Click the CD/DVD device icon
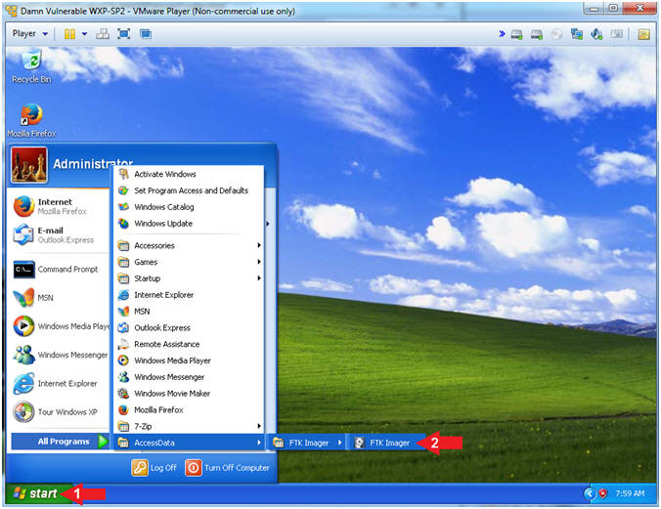The width and height of the screenshot is (661, 509). (x=557, y=34)
